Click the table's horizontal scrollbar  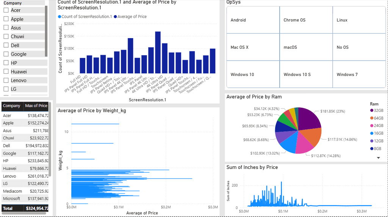pos(24,213)
